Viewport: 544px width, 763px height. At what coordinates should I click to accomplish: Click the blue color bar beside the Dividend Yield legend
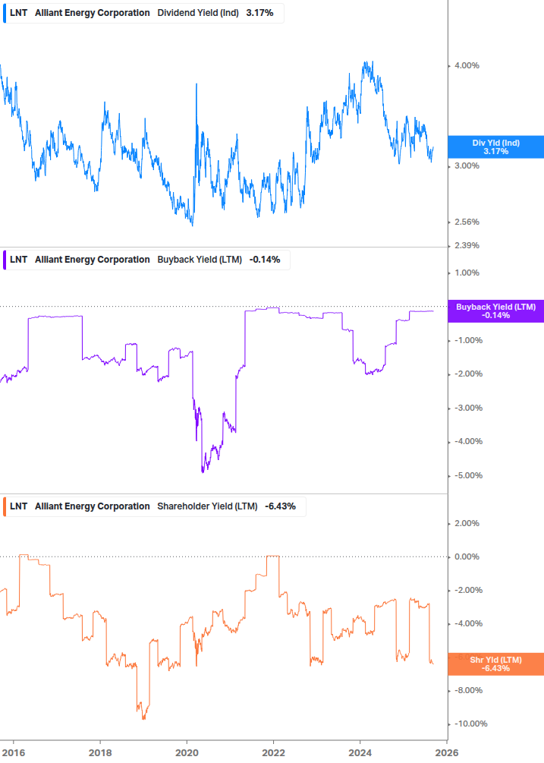tap(5, 13)
